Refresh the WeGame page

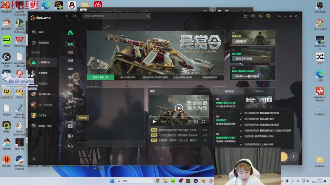(x=74, y=16)
